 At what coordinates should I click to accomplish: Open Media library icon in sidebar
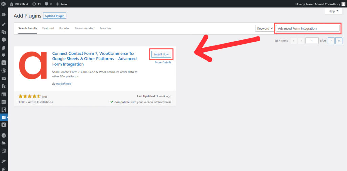coord(3,32)
